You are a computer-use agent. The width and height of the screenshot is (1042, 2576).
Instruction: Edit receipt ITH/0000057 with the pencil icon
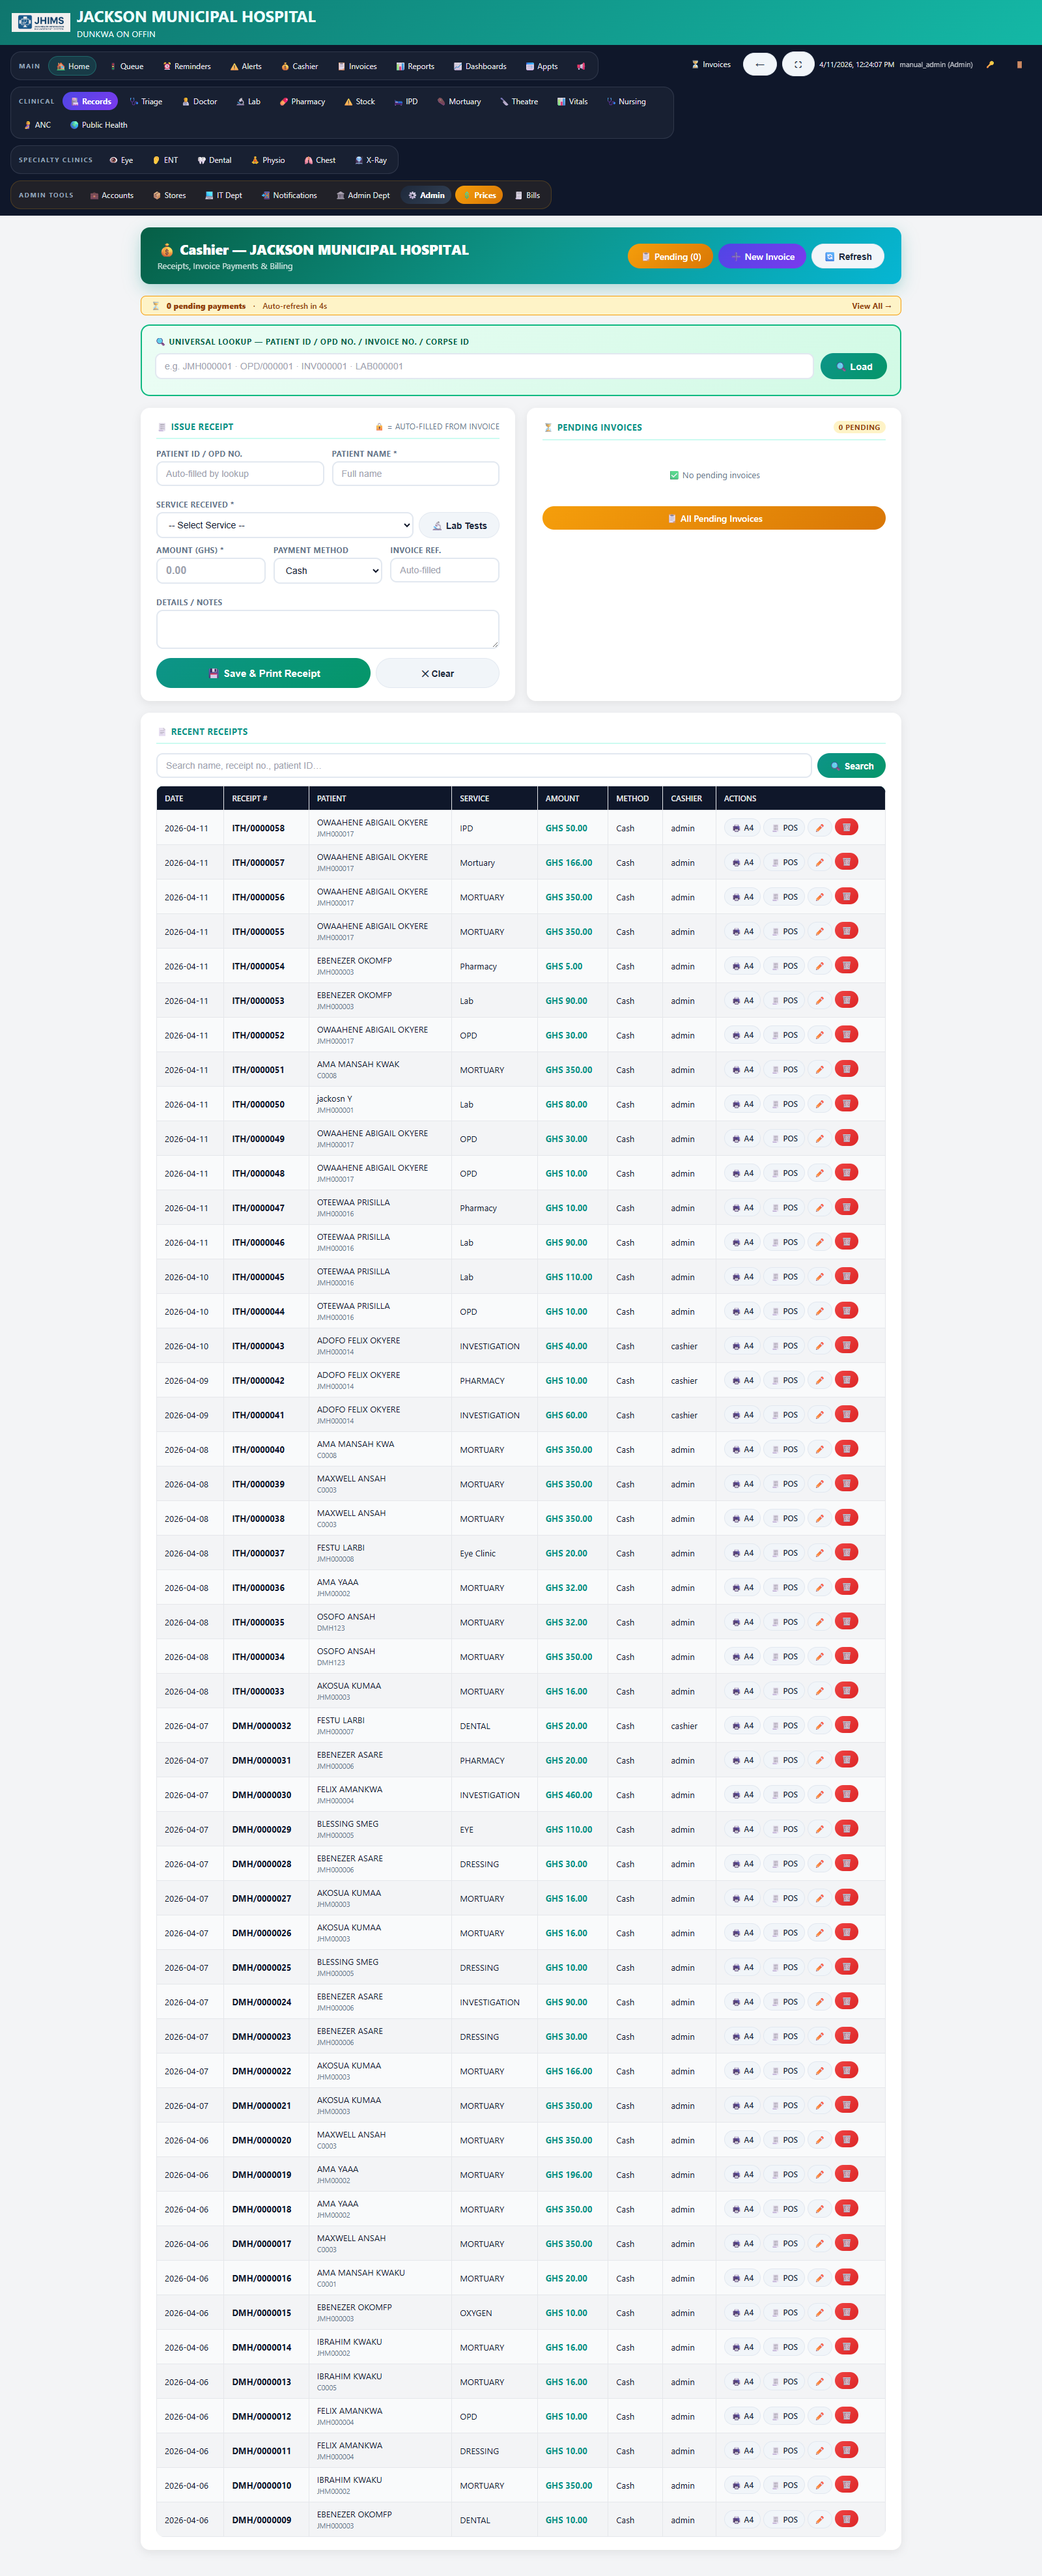click(x=819, y=862)
